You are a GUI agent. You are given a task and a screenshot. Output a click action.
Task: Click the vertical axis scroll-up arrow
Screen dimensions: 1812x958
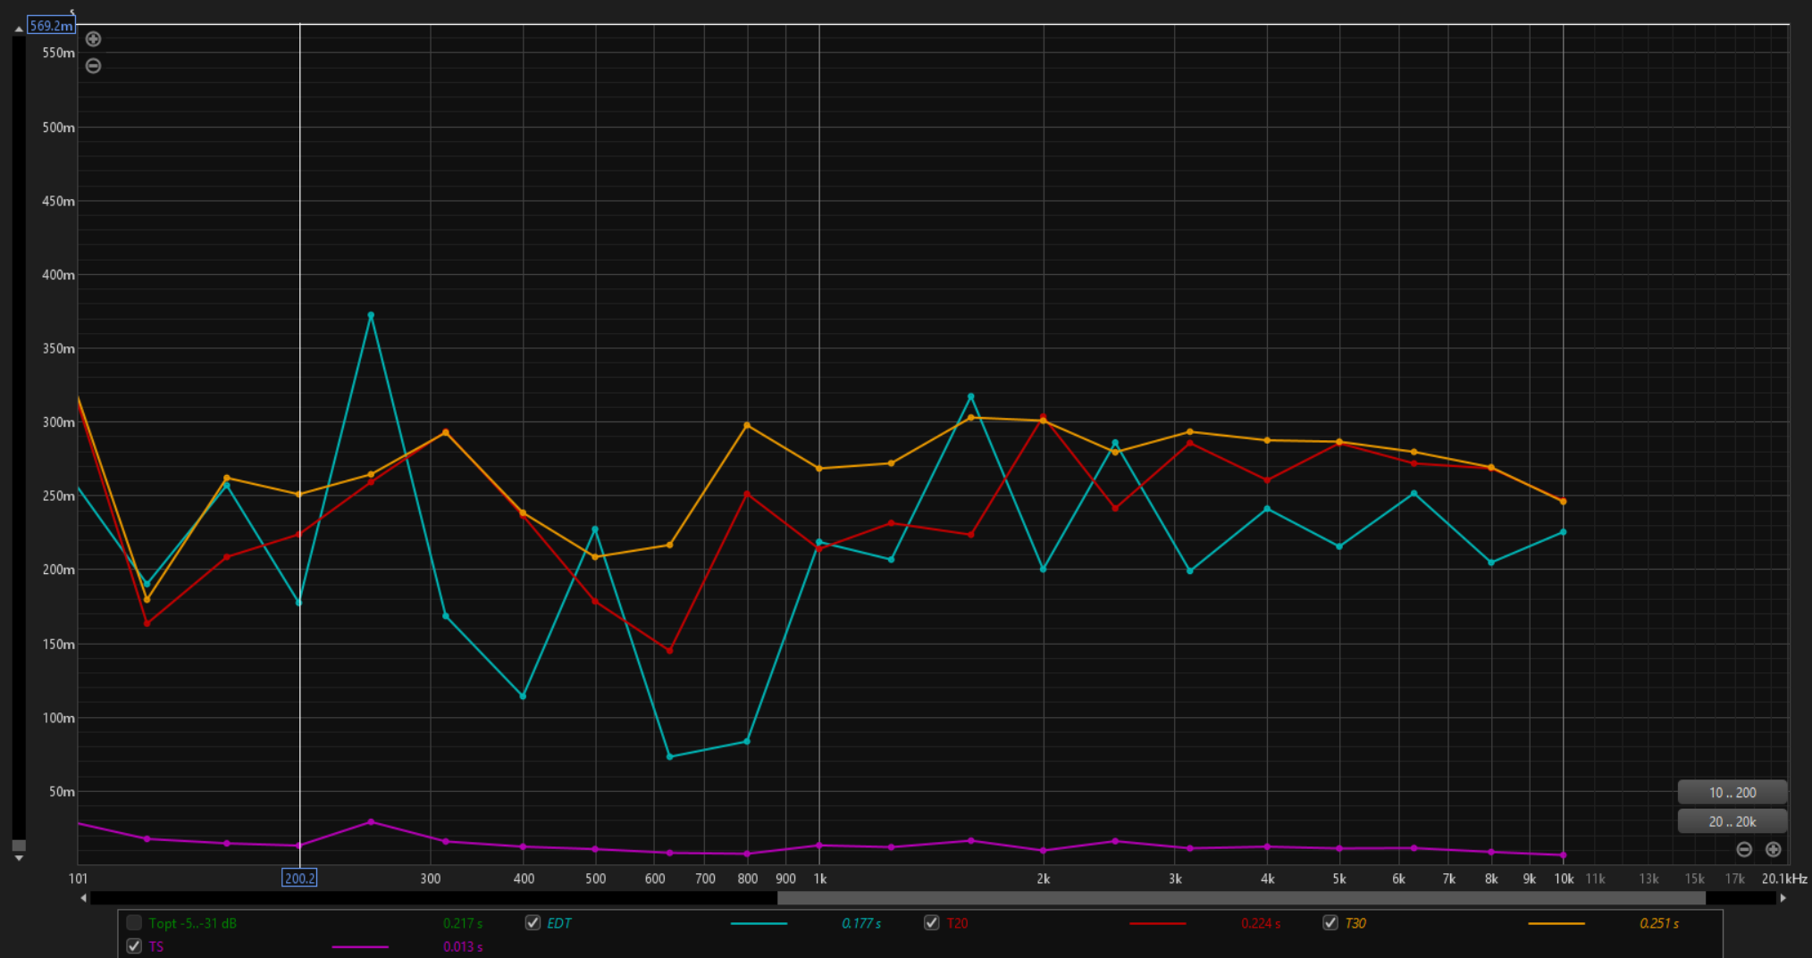[18, 29]
